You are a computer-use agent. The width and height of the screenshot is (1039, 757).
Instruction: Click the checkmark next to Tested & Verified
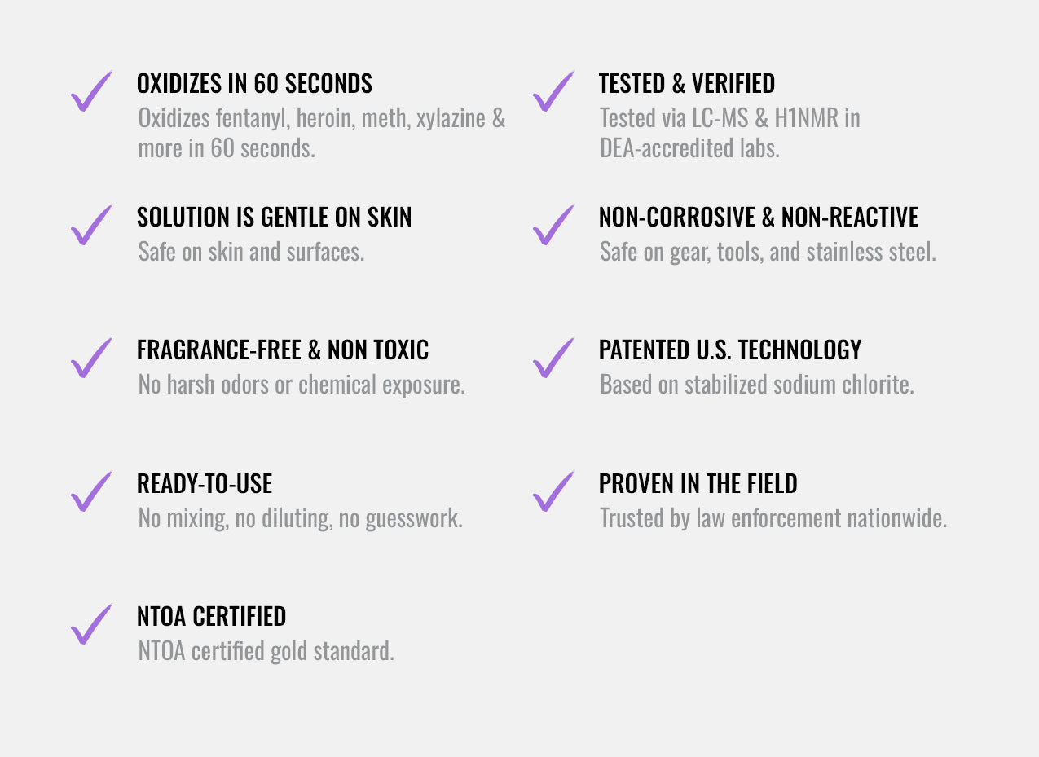click(x=553, y=92)
